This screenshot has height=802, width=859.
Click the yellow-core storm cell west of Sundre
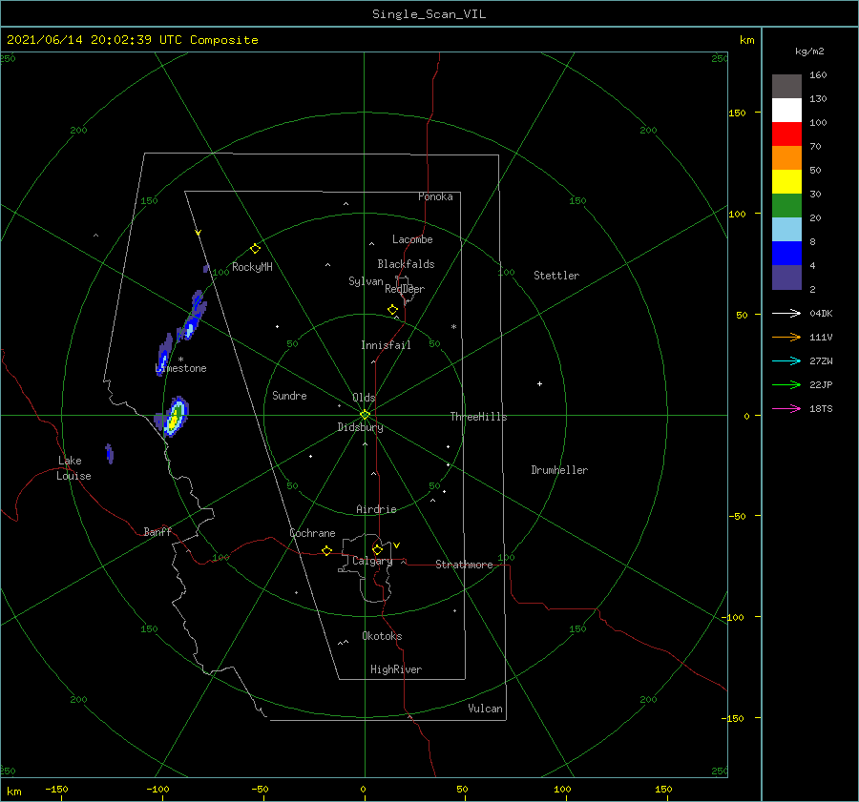tap(175, 419)
